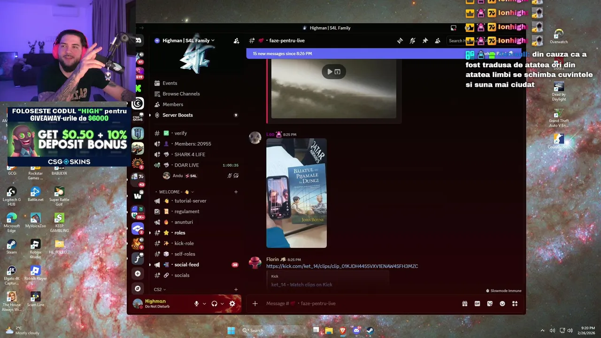Open Florin's kick.com clip link

click(342, 266)
